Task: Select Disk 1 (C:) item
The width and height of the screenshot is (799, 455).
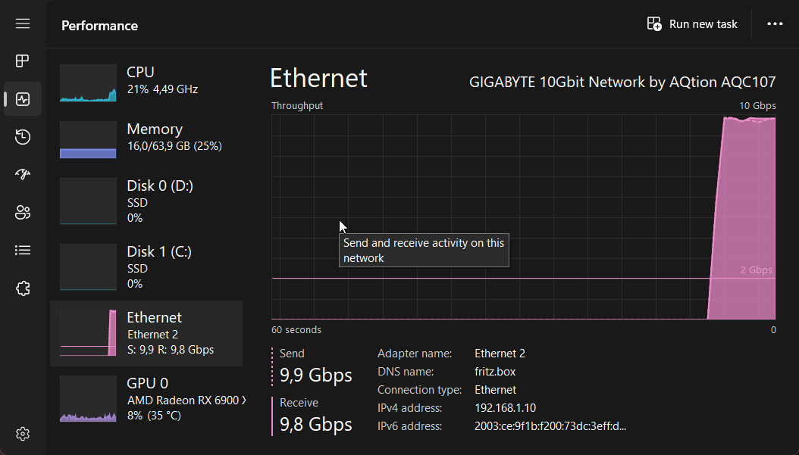Action: click(146, 267)
